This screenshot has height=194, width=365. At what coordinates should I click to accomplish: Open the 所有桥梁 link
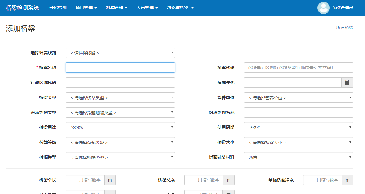point(345,27)
